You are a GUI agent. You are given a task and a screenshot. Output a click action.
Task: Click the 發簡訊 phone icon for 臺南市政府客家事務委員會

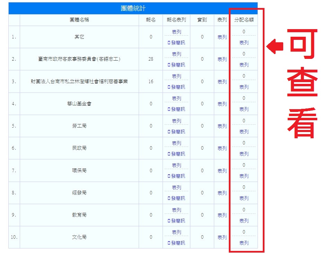point(169,65)
